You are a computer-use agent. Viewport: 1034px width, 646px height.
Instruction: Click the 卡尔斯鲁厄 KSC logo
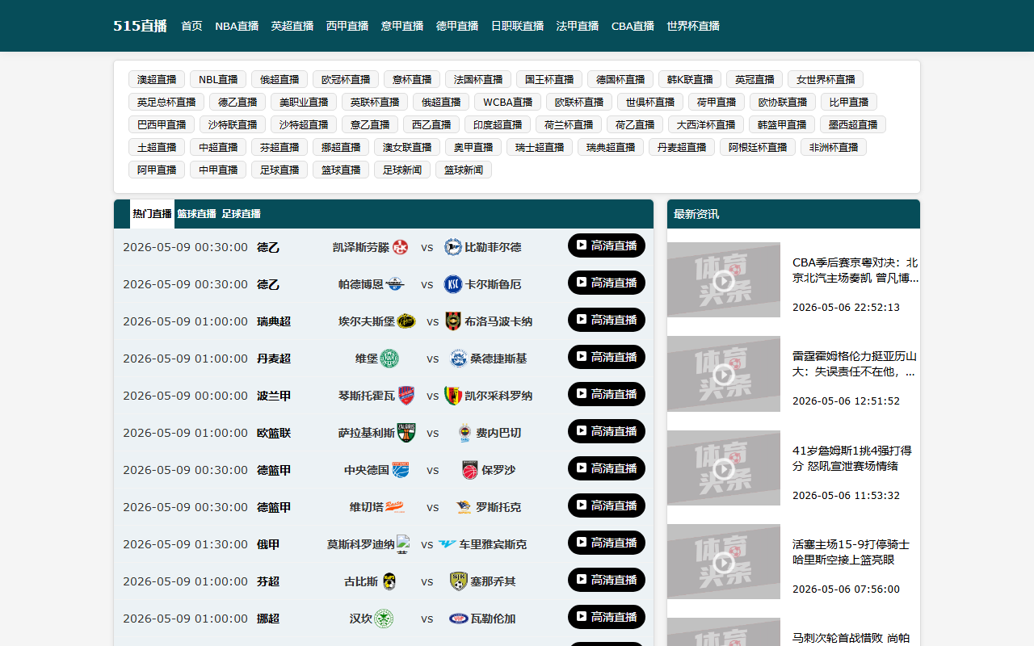coord(453,284)
